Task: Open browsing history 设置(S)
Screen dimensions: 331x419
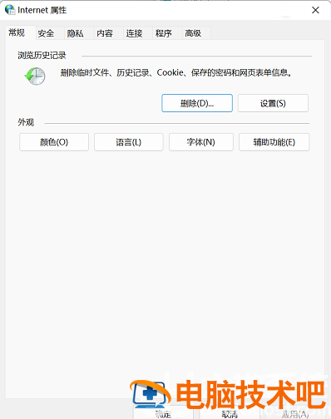Action: (273, 103)
